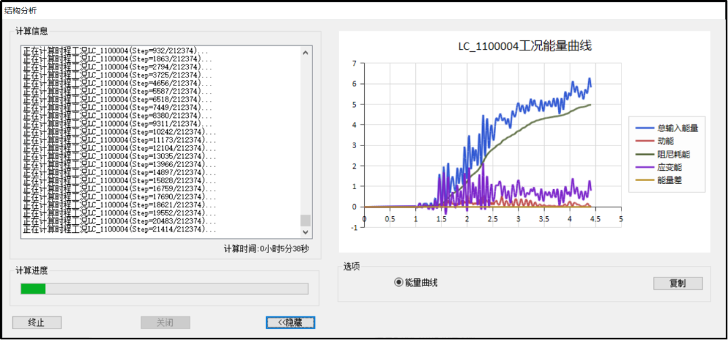Screen dimensions: 728x340
Task: Select the 能量曲线 radio option
Action: coord(415,282)
